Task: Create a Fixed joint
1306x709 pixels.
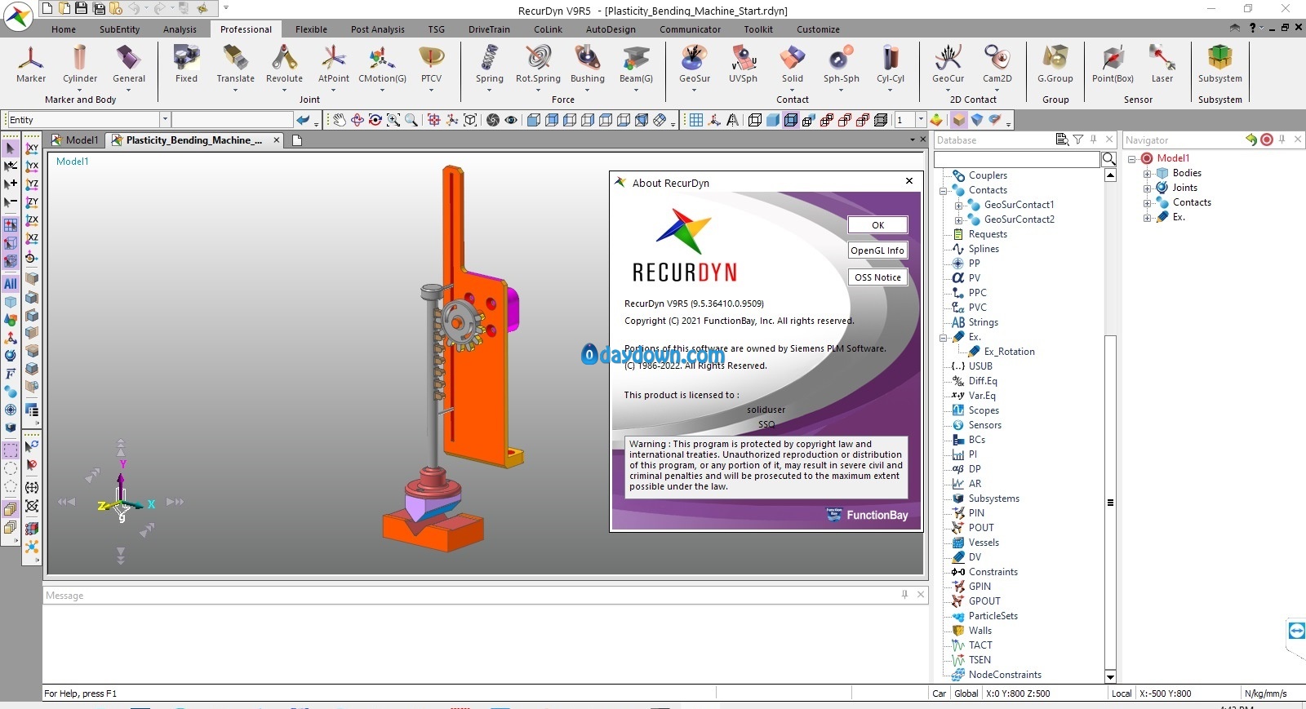Action: click(x=186, y=64)
